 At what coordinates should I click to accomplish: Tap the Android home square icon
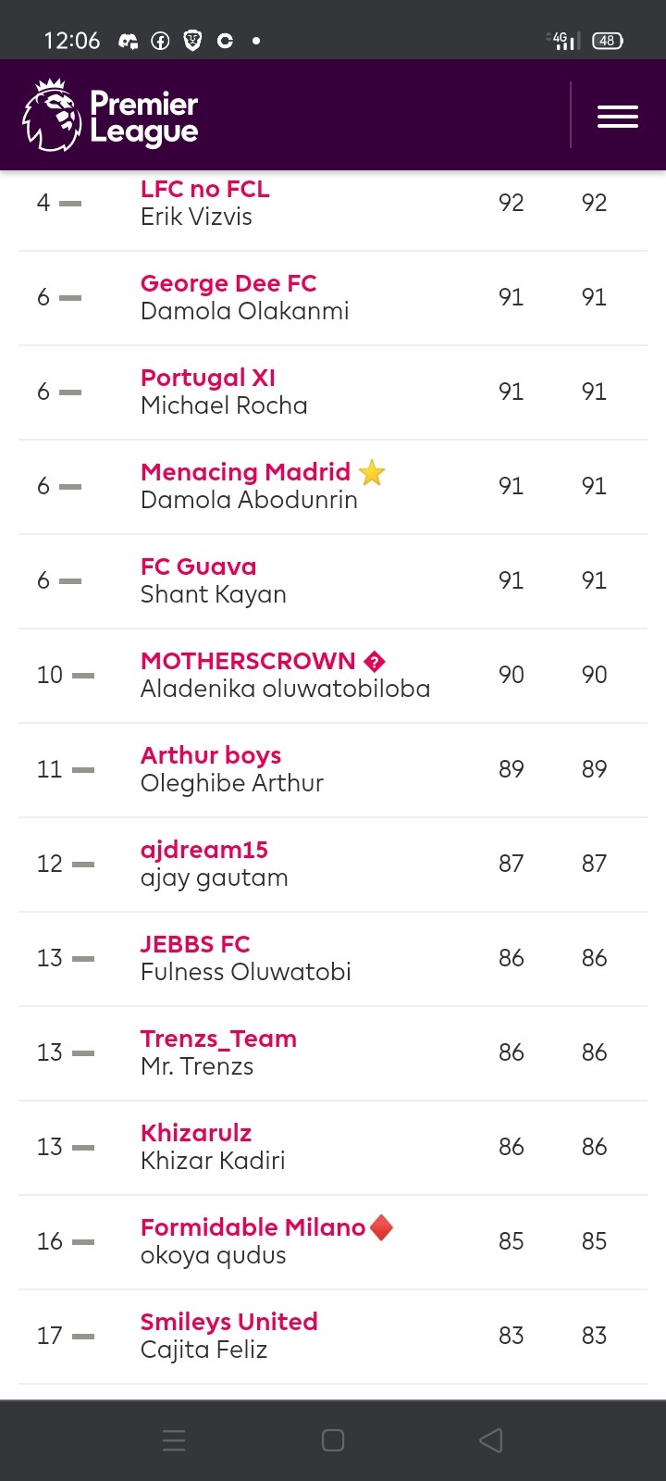tap(333, 1440)
